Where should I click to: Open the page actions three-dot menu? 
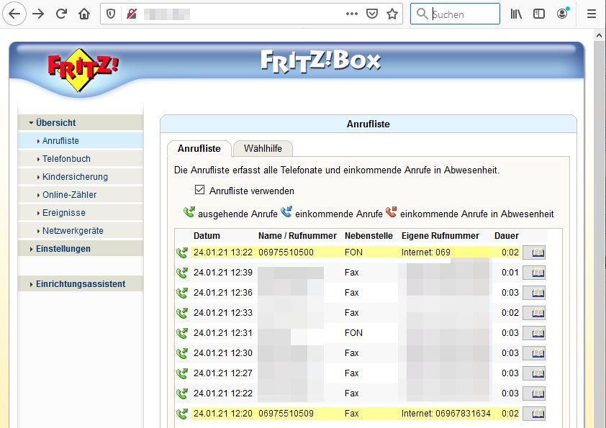352,14
